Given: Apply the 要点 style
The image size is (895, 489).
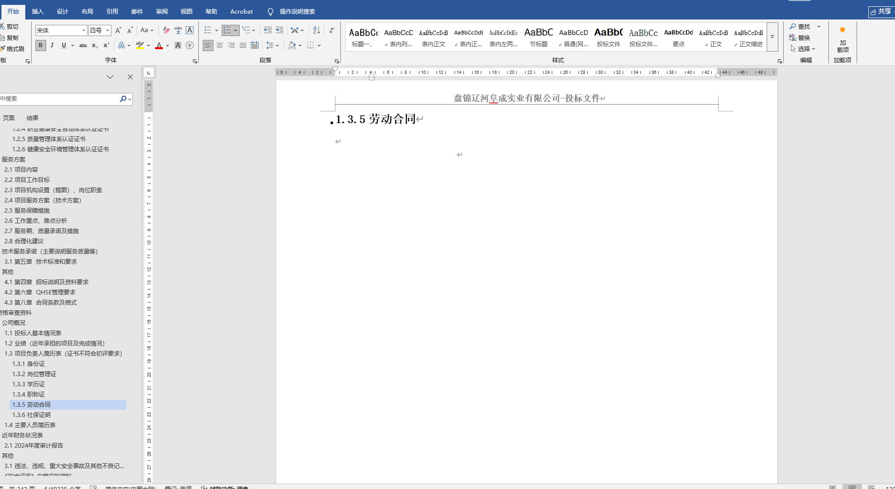Looking at the screenshot, I should [679, 37].
